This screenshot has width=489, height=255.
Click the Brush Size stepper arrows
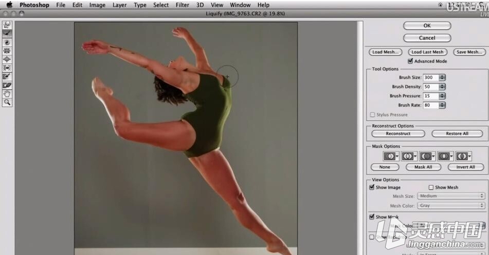442,77
